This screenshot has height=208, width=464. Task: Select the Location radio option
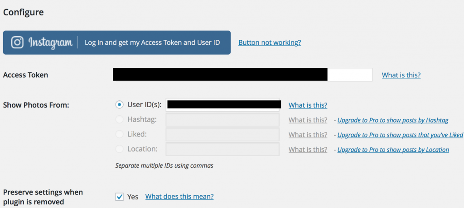pos(119,149)
